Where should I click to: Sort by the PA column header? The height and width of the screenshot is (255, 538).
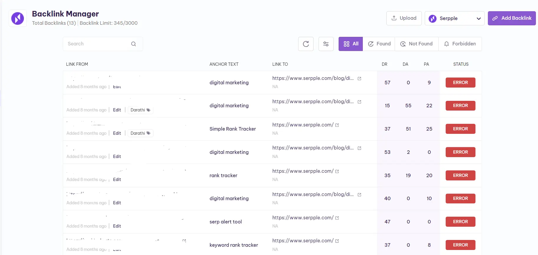pyautogui.click(x=427, y=64)
